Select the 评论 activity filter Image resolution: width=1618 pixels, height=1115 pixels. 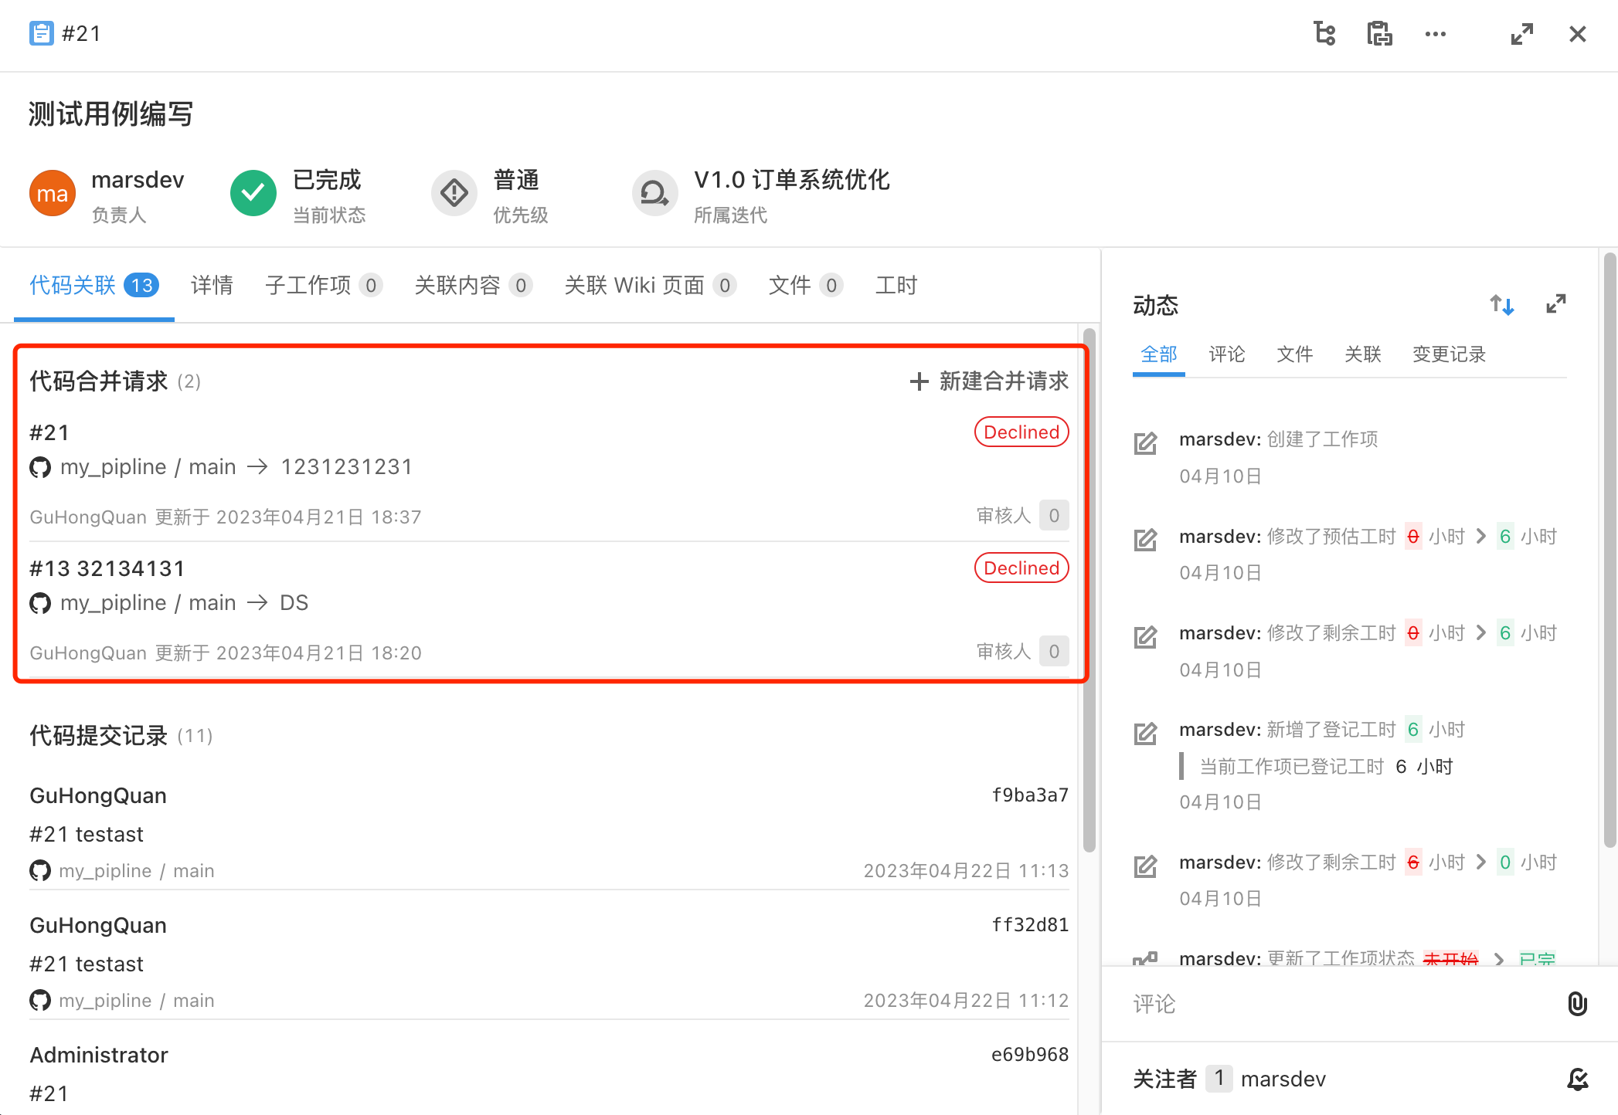[x=1227, y=354]
